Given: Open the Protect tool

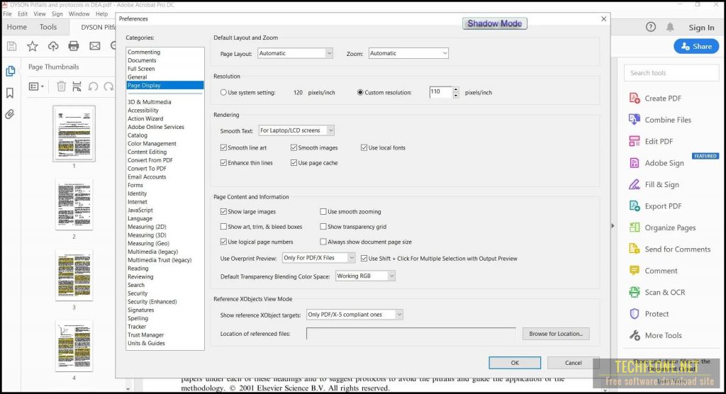Looking at the screenshot, I should click(x=649, y=313).
